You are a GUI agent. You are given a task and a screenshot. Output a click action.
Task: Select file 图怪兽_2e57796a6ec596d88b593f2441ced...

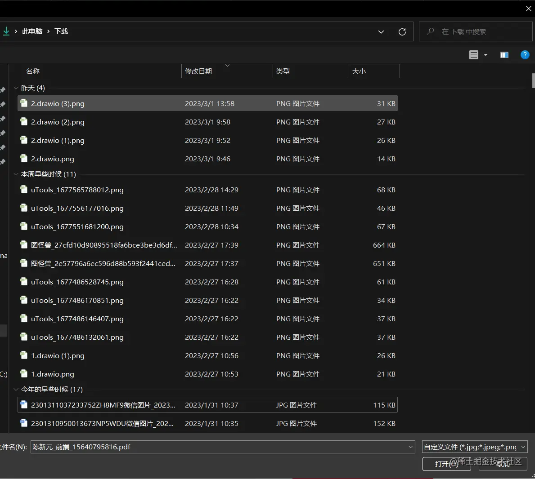[x=207, y=263]
